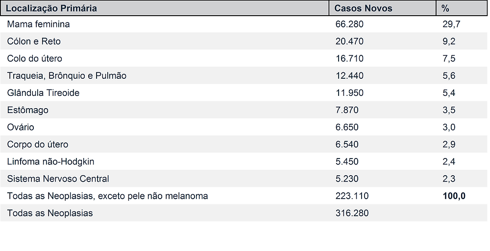
Task: Click the 66.280 cases value
Action: (349, 24)
